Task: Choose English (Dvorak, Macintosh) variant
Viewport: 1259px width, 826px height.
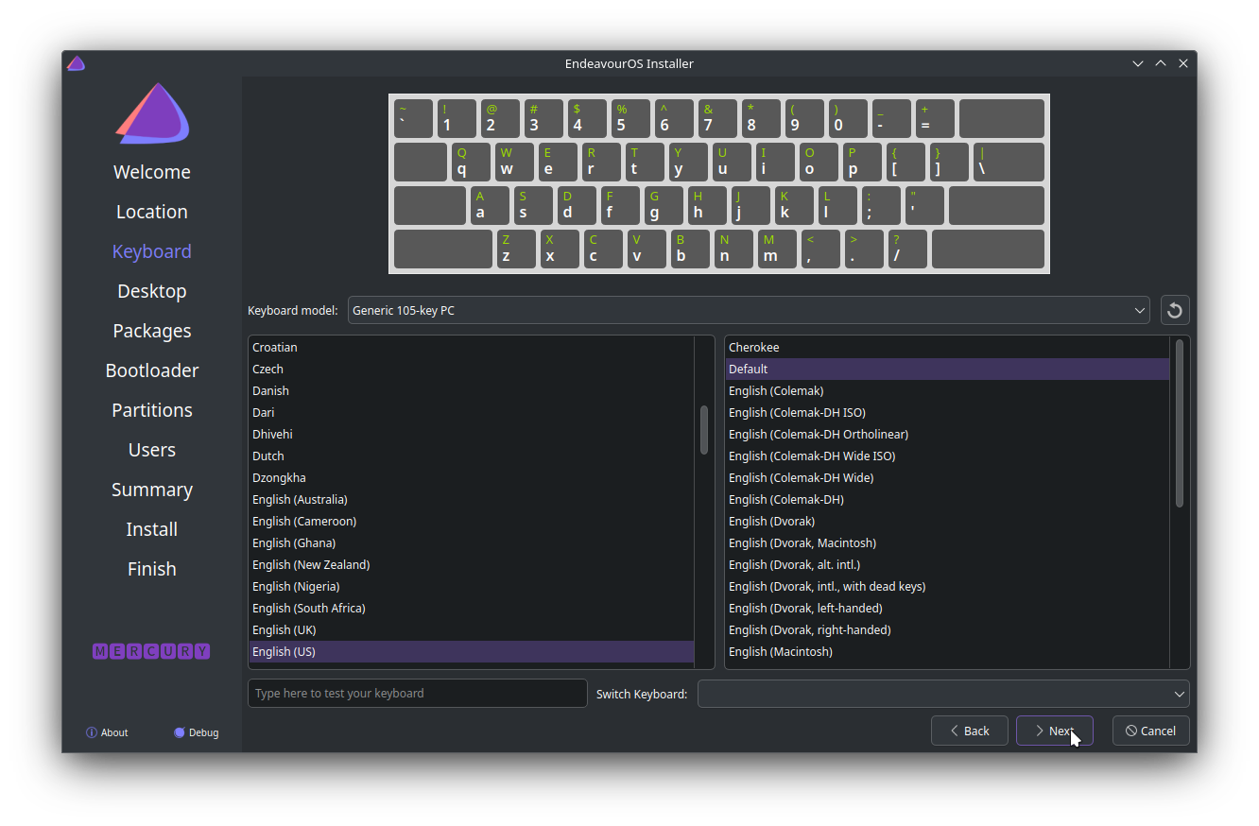Action: tap(947, 542)
